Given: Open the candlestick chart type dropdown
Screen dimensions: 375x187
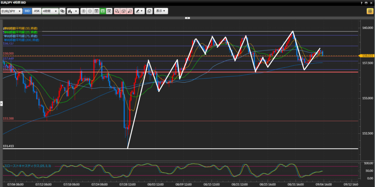Looking at the screenshot, I should coord(73,11).
